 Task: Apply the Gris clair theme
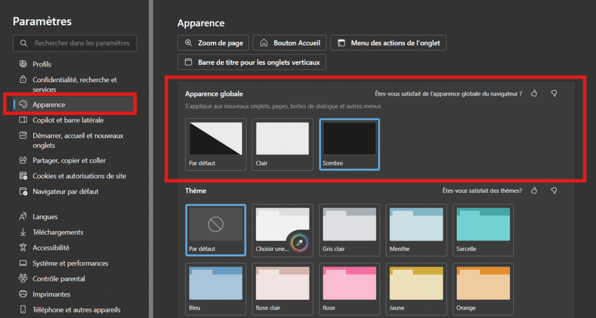(x=349, y=230)
